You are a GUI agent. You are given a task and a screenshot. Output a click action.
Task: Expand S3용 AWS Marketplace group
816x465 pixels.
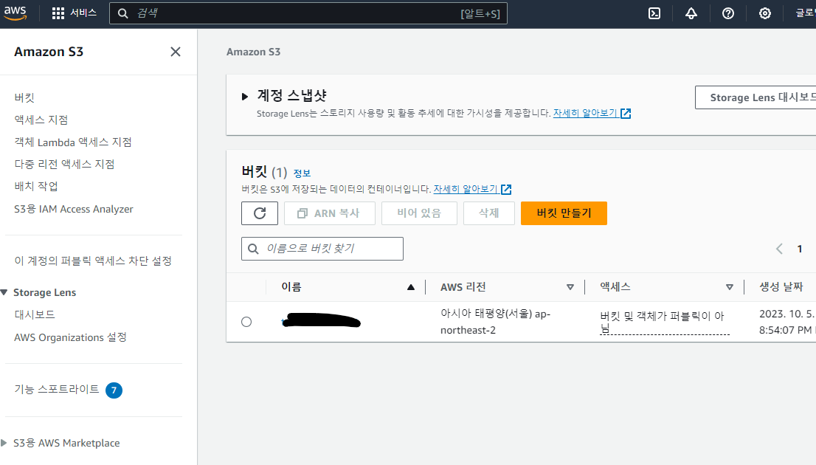coord(4,443)
